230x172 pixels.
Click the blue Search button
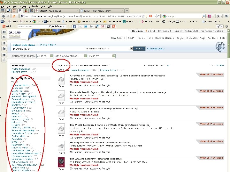(139, 48)
